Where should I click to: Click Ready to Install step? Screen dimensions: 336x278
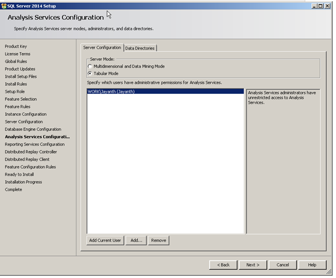click(19, 175)
